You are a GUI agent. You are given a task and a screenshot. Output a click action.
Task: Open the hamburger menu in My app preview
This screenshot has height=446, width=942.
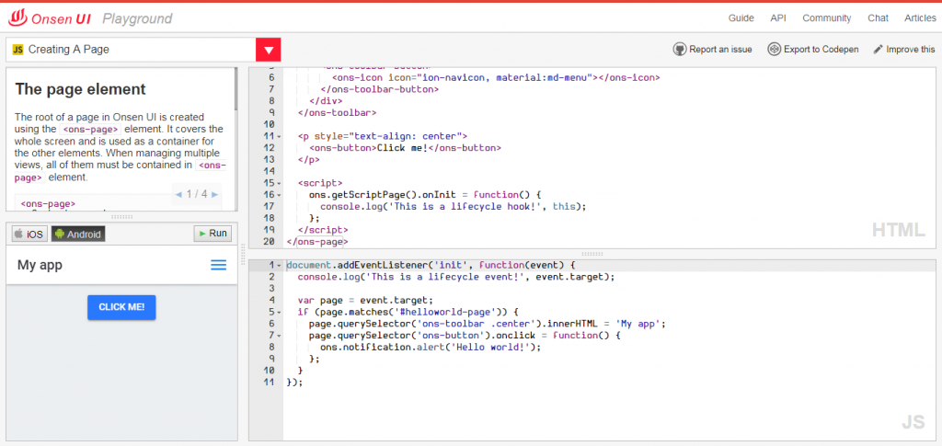(x=219, y=265)
